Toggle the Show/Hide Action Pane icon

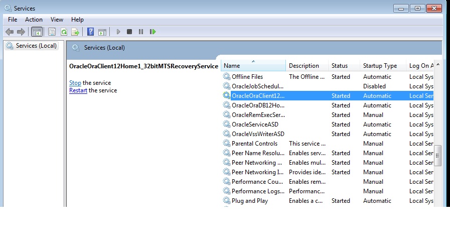pos(102,32)
